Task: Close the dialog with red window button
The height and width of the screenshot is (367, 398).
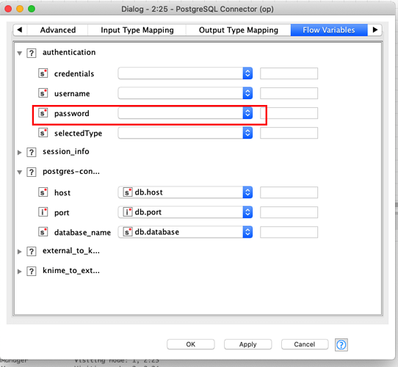Action: tap(8, 9)
